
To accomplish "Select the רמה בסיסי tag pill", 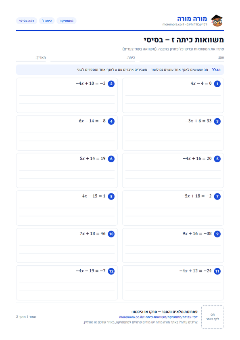I will click(x=27, y=21).
